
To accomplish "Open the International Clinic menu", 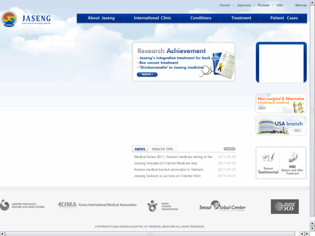I will 153,18.
